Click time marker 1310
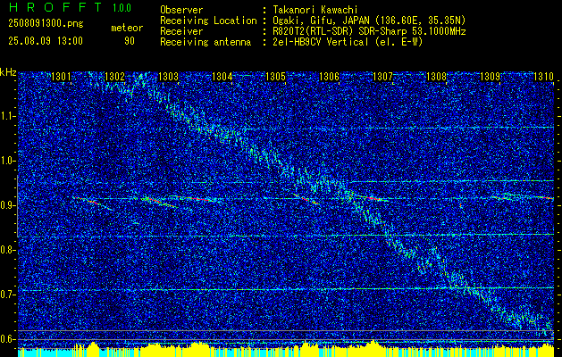 544,77
